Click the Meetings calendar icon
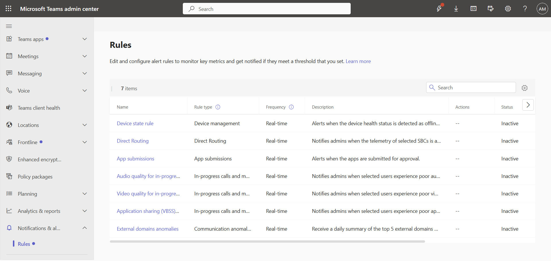This screenshot has width=551, height=261. coord(9,56)
